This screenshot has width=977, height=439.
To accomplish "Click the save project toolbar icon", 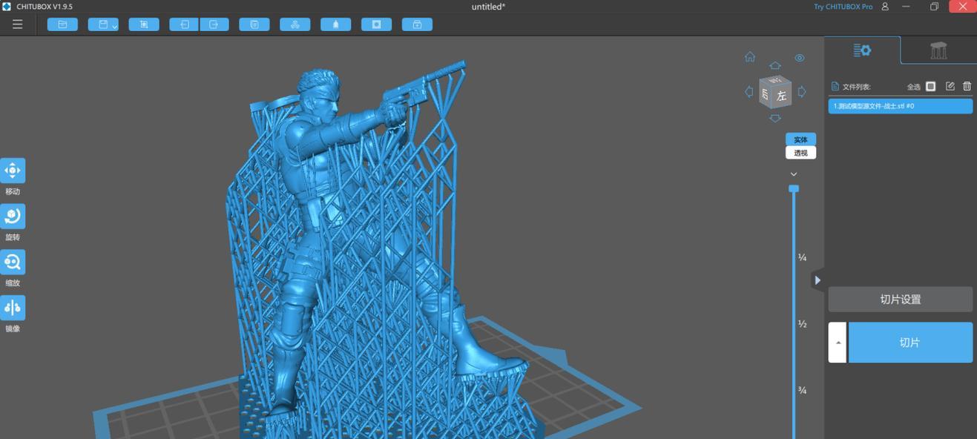I will [x=102, y=24].
